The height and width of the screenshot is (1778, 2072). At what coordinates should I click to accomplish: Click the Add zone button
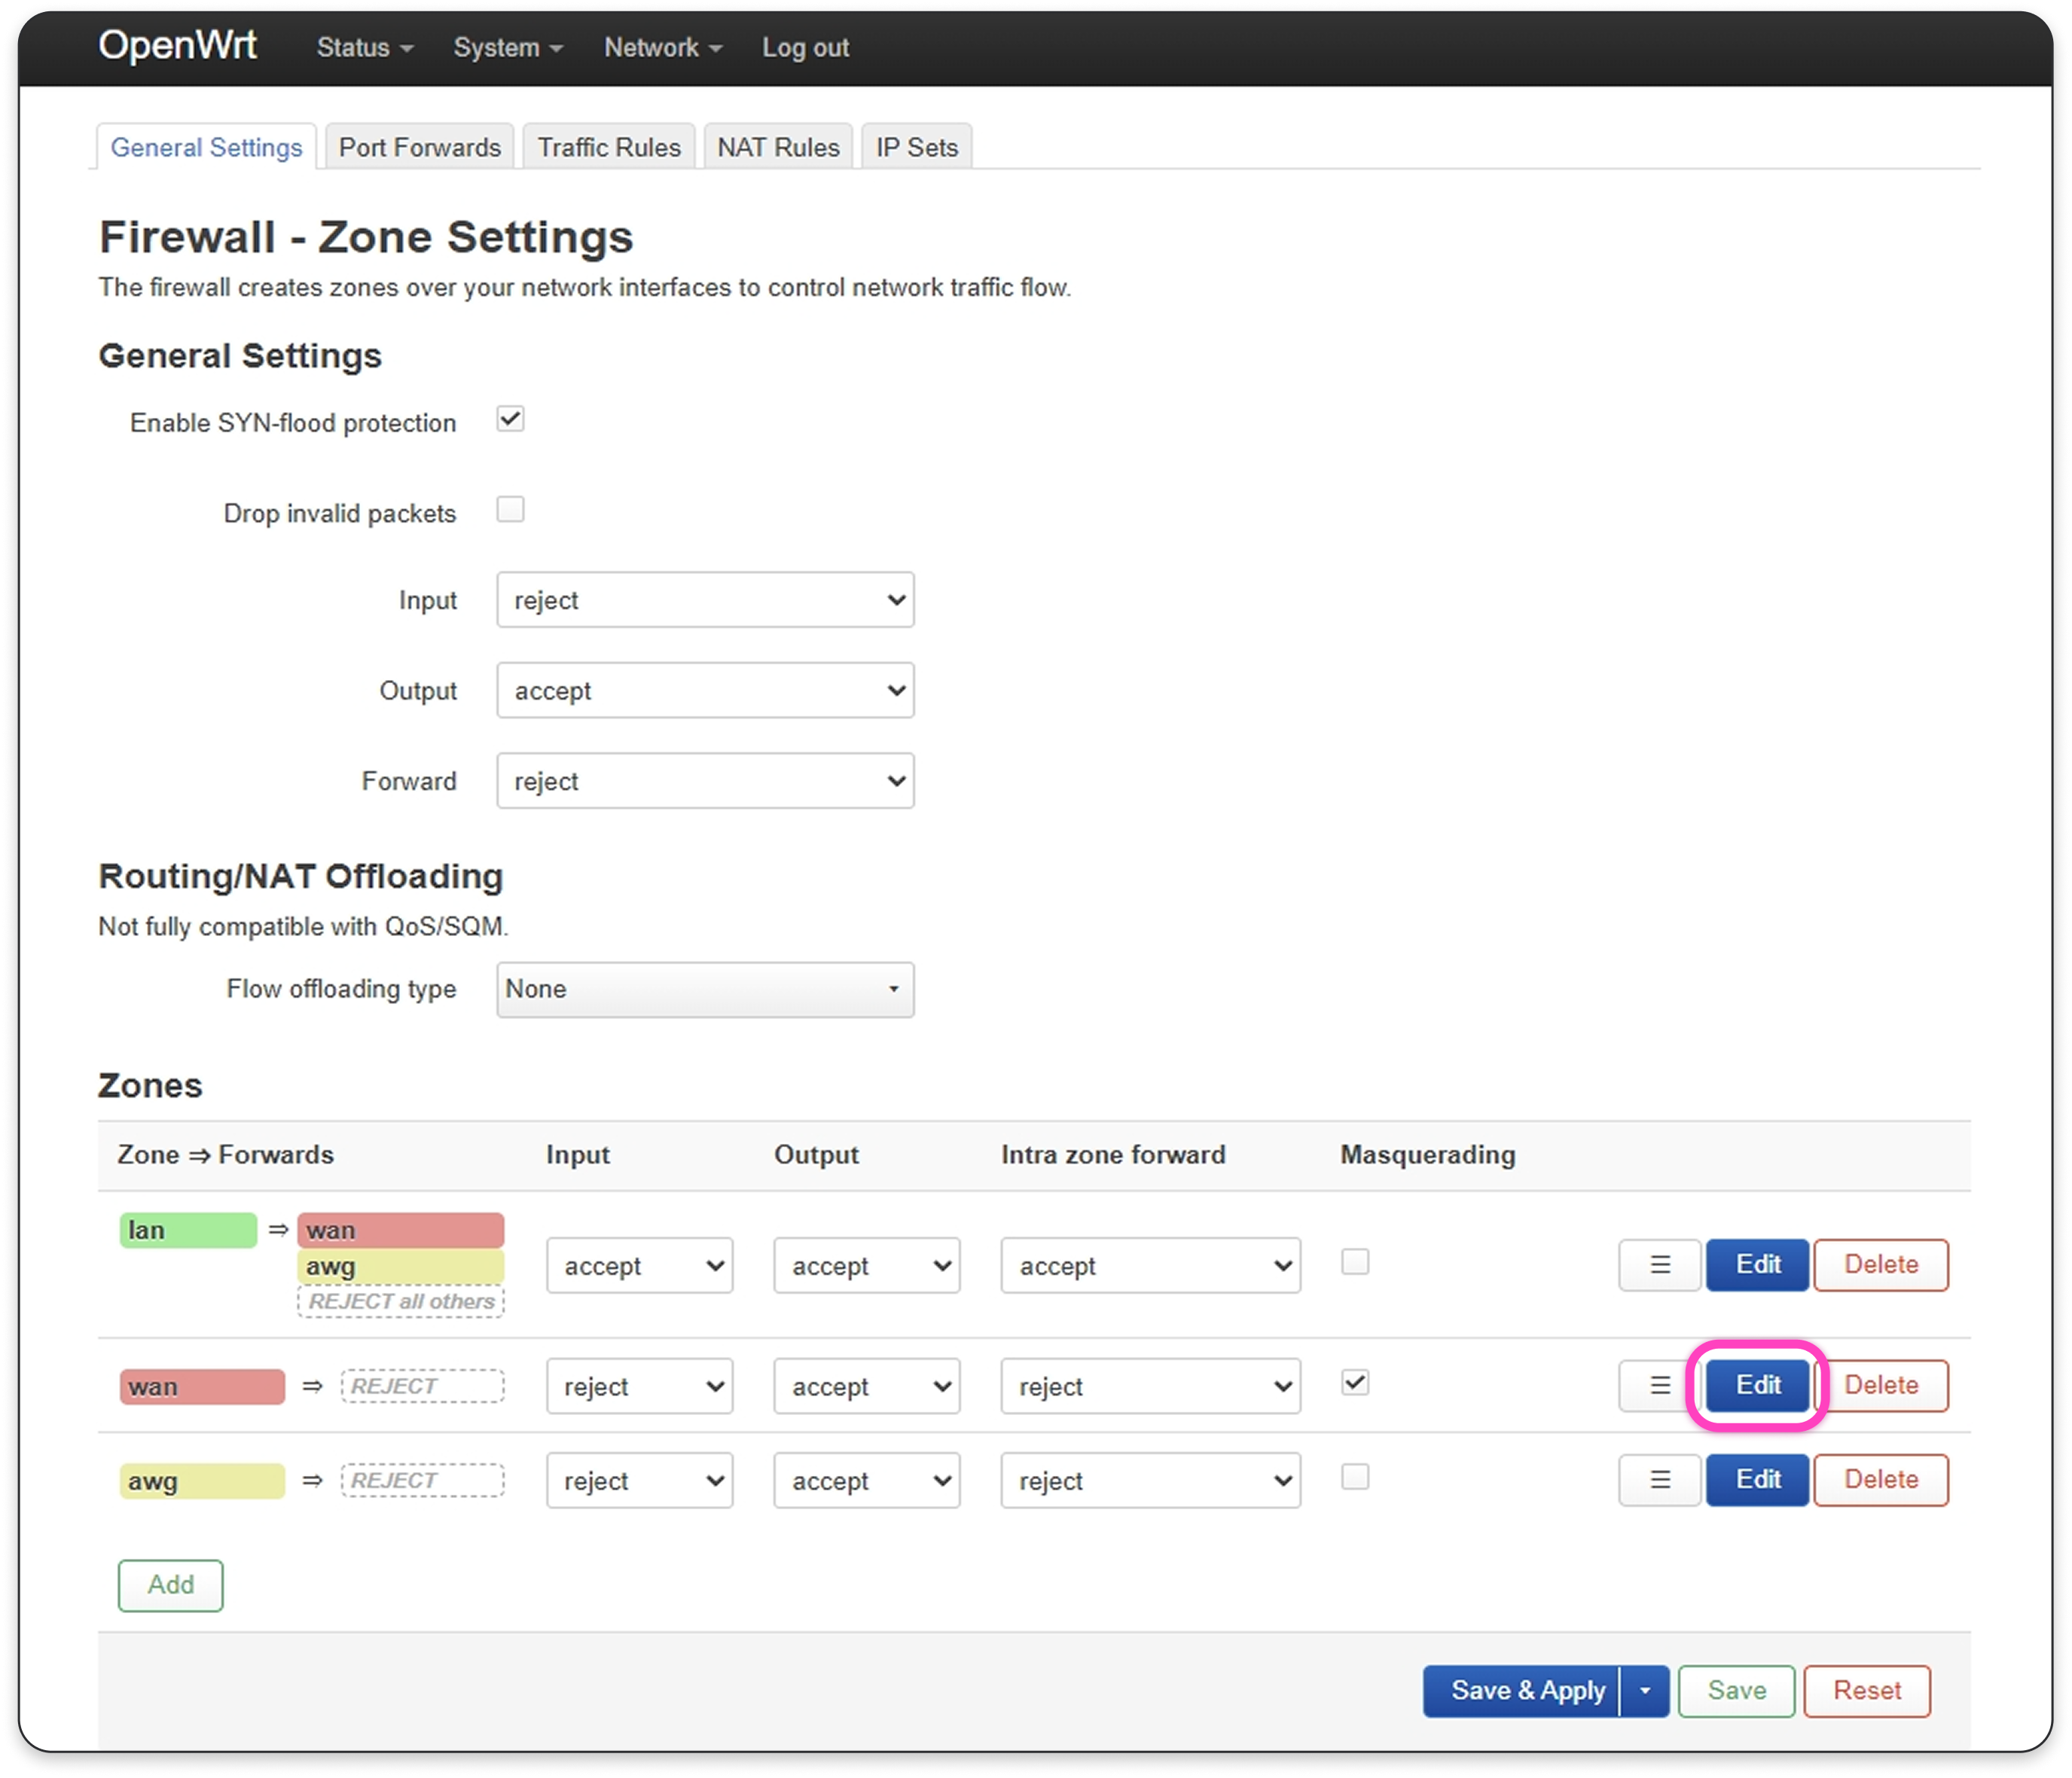pos(170,1585)
